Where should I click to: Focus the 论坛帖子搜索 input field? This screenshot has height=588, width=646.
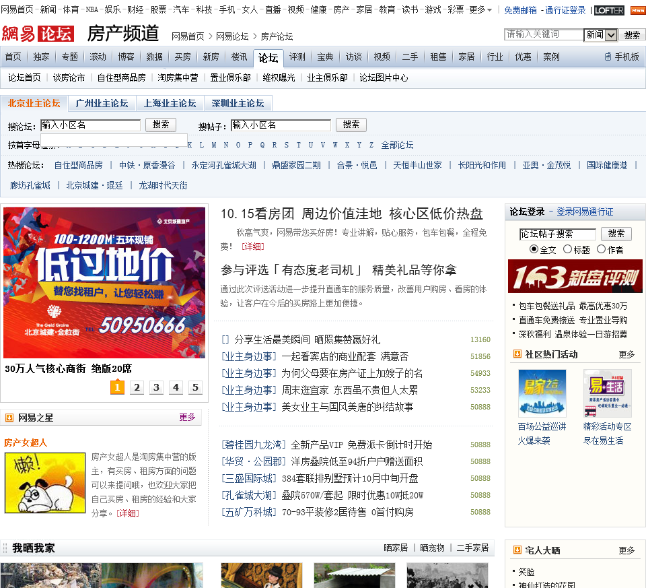557,234
